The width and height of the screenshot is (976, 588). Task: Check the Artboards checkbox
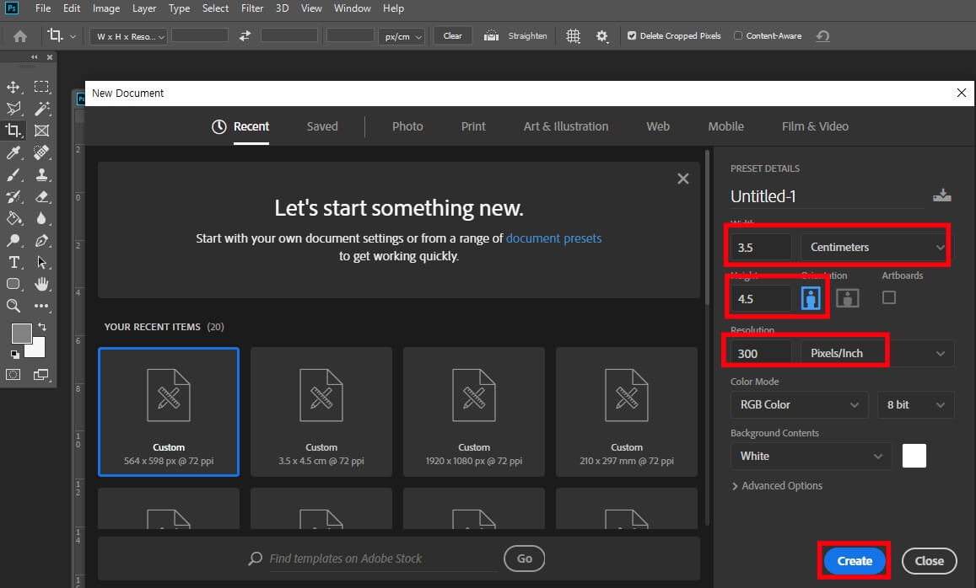889,297
